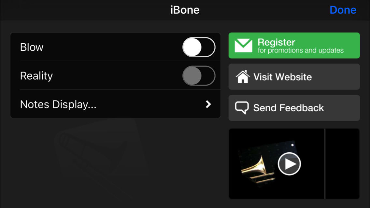This screenshot has height=208, width=370.
Task: Tap Done to close the settings
Action: click(343, 10)
